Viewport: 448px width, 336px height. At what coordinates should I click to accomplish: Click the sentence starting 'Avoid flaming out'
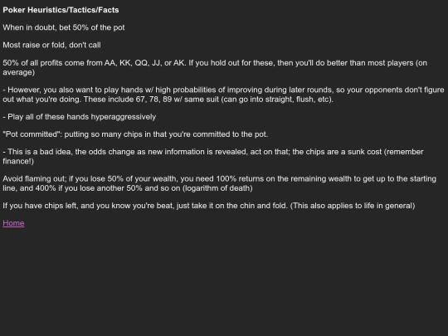coord(219,183)
